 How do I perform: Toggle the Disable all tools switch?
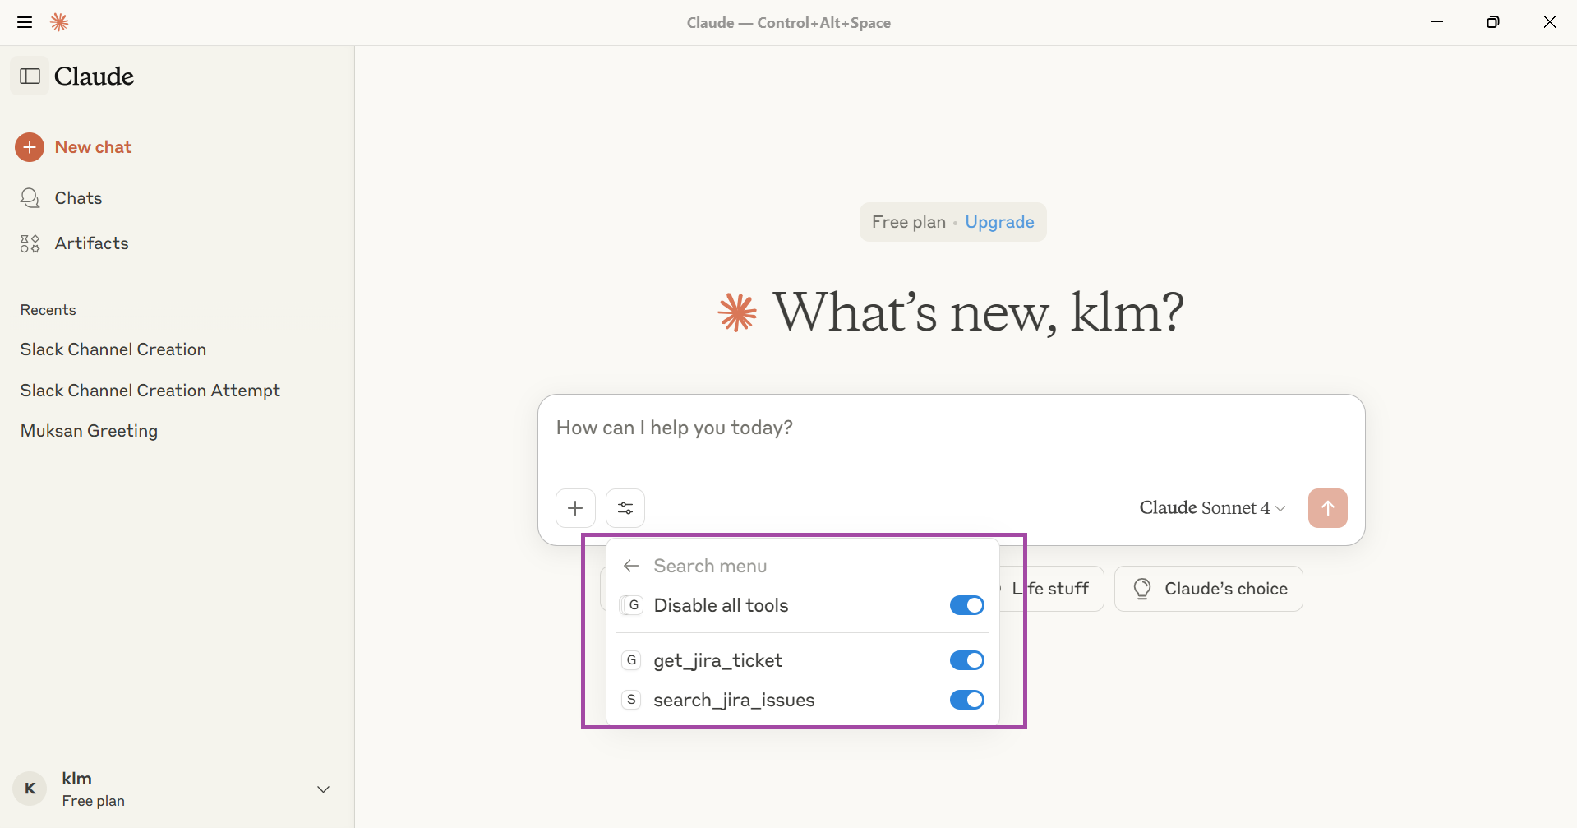(x=966, y=605)
